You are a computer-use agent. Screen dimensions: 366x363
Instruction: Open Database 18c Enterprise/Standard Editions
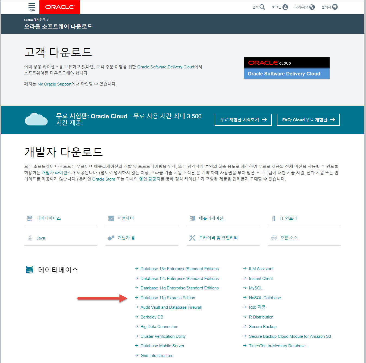180,269
